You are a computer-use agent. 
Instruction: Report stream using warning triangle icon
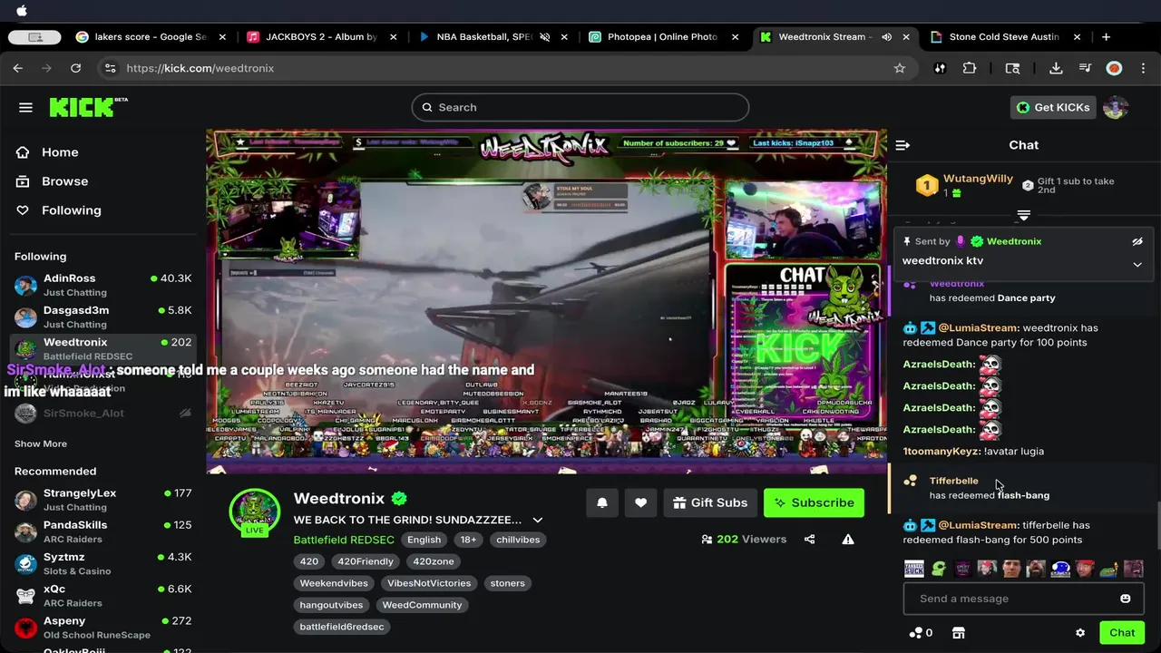click(848, 539)
